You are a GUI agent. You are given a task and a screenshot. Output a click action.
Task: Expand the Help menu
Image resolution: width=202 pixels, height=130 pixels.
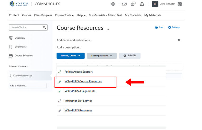[x=81, y=15]
